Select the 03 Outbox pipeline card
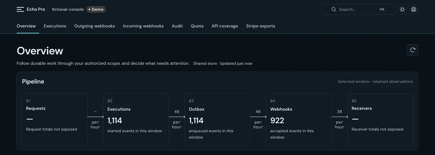 click(217, 119)
